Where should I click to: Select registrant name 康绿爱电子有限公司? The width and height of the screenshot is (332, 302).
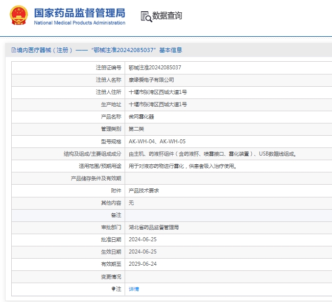(151, 80)
